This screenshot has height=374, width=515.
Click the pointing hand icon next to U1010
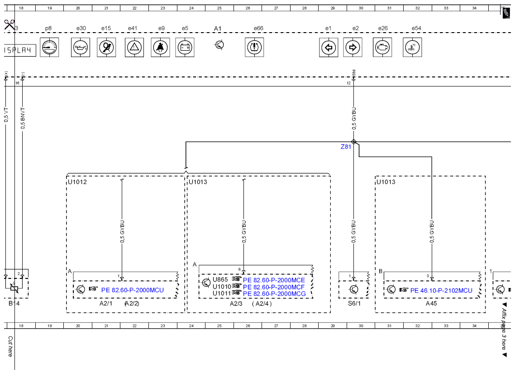pos(237,286)
